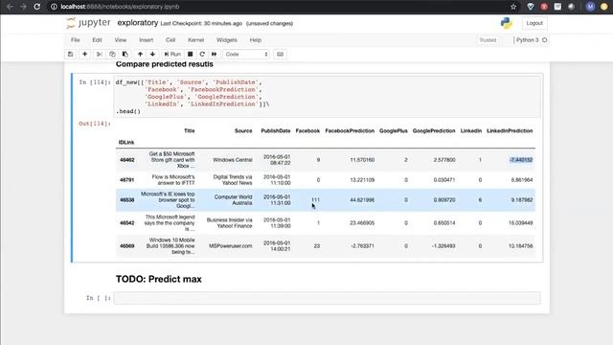Click the Trusted notebook indicator
Viewport: 613px width, 345px height.
(x=488, y=40)
